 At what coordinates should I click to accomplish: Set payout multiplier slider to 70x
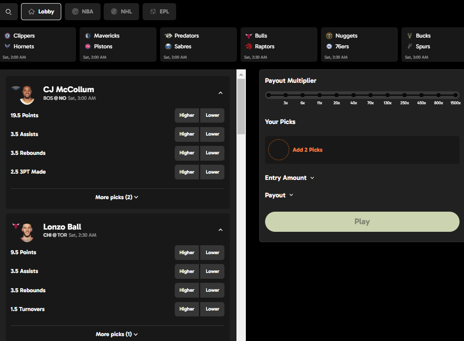(x=371, y=95)
